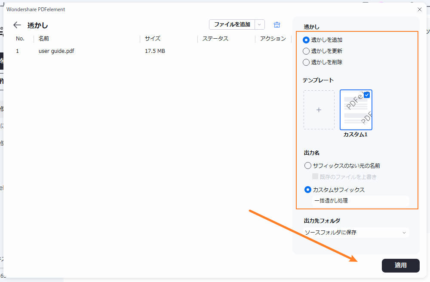Choose サフィックスのない元の名前 output option

(x=308, y=165)
